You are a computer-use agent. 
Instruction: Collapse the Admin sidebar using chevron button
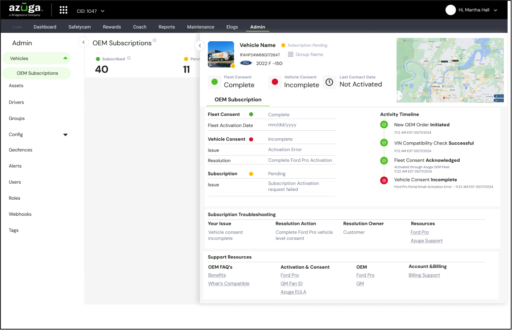[x=83, y=42]
